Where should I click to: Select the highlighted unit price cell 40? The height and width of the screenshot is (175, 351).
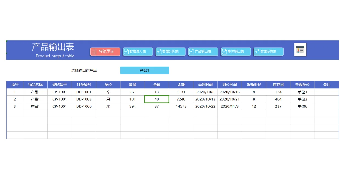click(157, 99)
